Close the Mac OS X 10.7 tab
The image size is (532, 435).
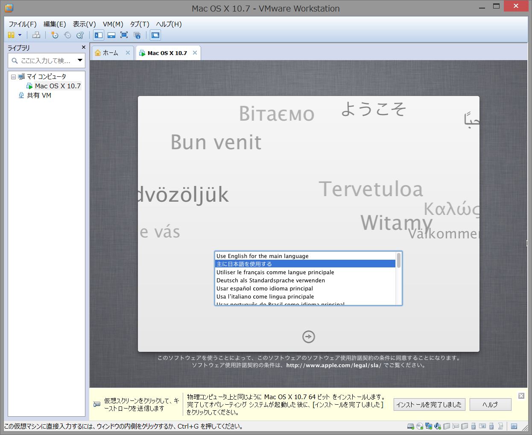pyautogui.click(x=195, y=53)
